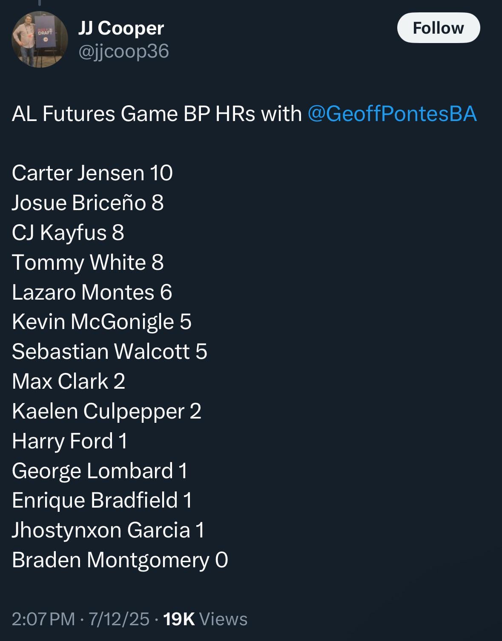Click the JJ Cooper display name

click(121, 28)
